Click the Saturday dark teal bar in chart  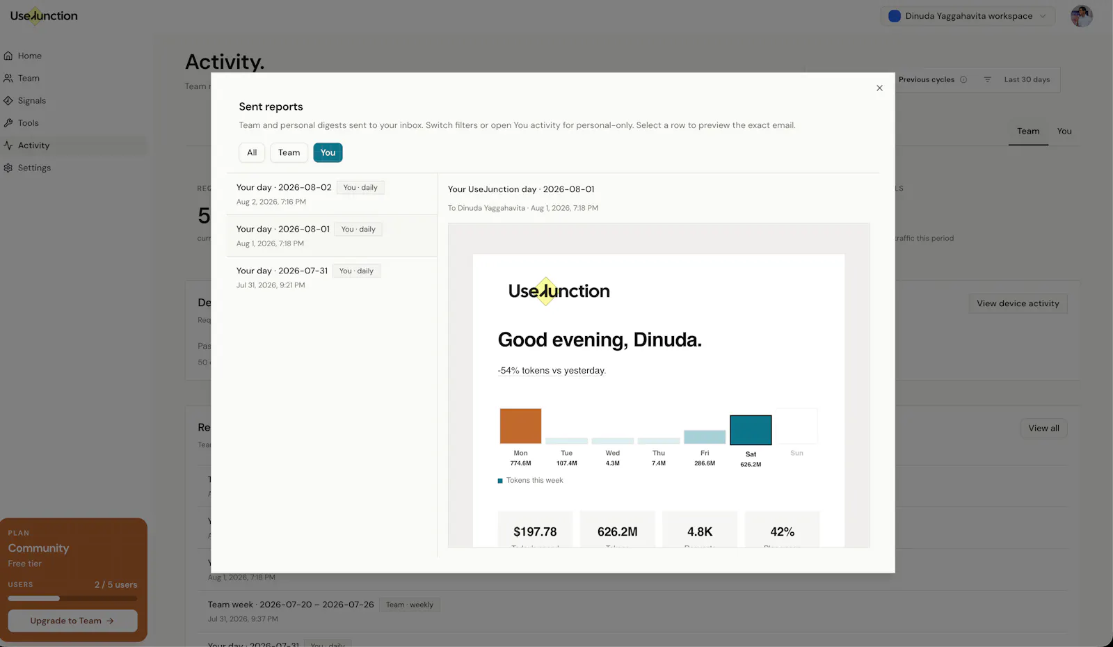pos(751,430)
